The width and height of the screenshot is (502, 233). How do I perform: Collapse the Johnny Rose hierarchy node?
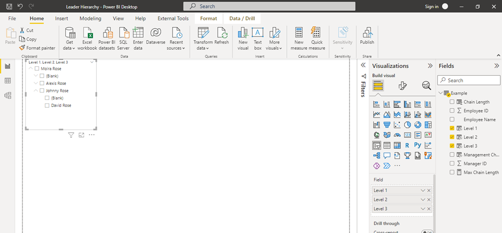36,91
